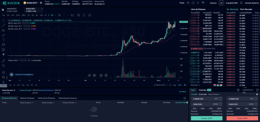
Task: Open the Contrato trading tab
Action: pos(202,90)
